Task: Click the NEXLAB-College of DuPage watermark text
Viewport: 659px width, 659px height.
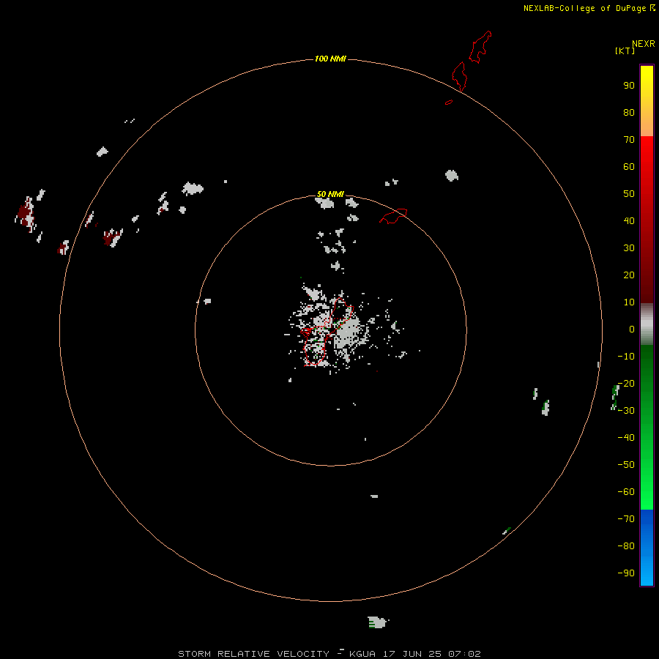Action: [x=584, y=8]
